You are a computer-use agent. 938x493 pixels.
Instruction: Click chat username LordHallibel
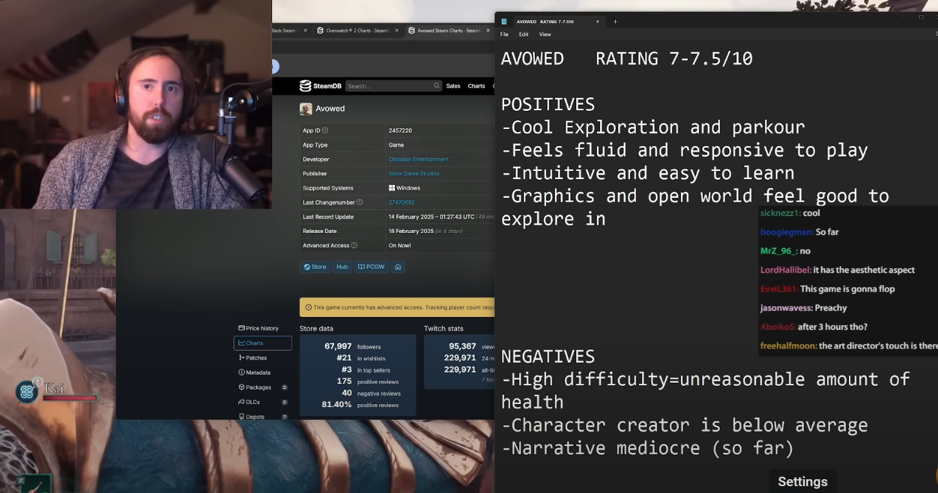[x=786, y=270]
